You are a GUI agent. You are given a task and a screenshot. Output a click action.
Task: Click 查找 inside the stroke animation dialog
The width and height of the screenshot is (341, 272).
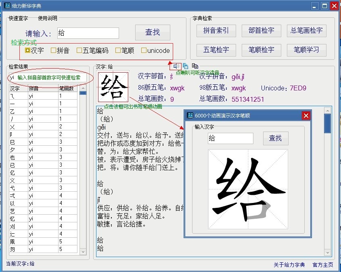[x=276, y=138]
